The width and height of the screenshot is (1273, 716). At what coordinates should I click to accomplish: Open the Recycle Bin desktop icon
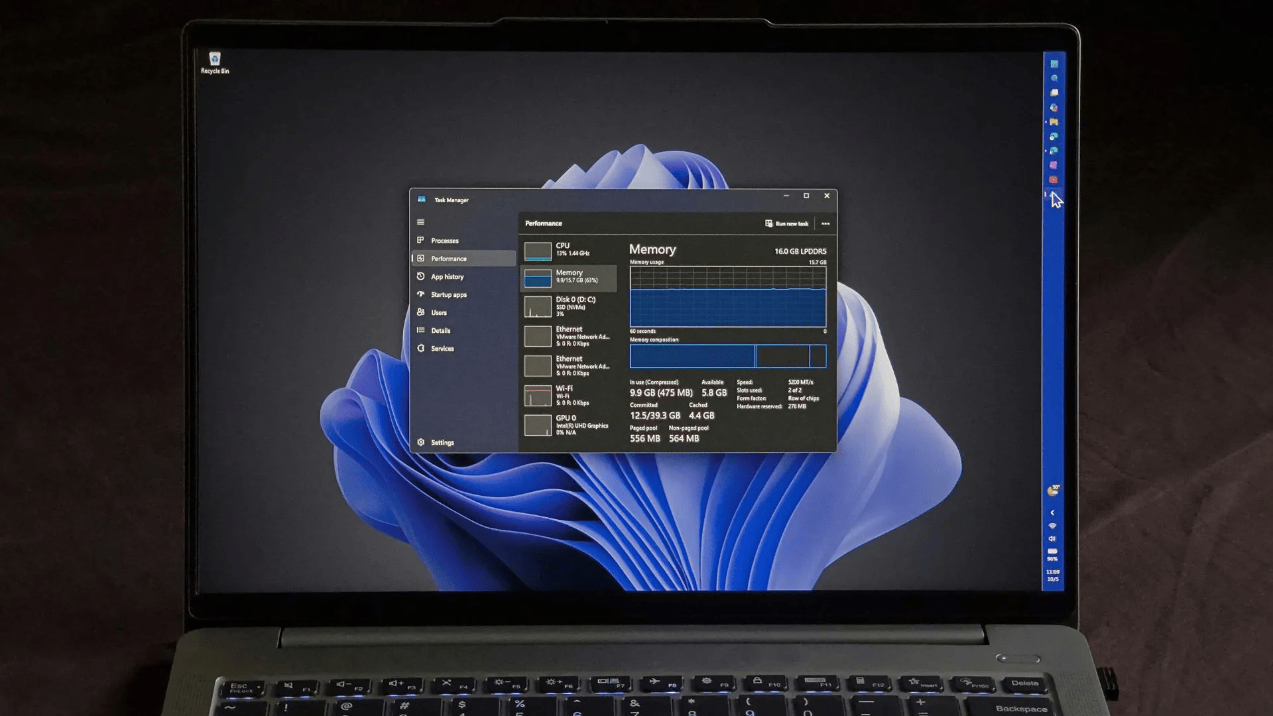(215, 63)
